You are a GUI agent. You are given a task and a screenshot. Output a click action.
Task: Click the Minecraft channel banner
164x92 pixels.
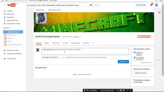point(94,22)
